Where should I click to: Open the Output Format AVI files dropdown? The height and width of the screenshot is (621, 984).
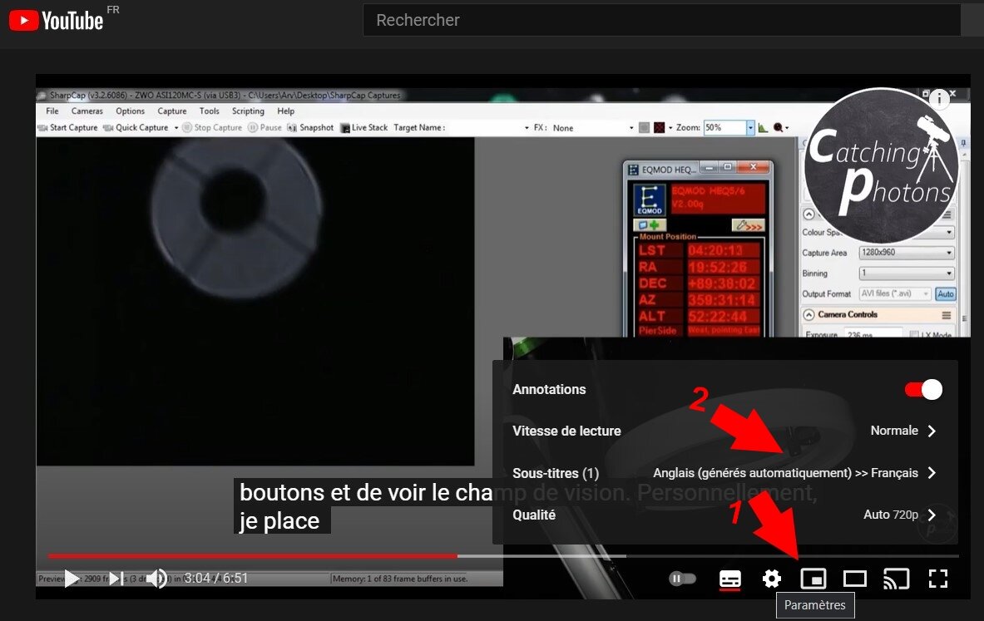click(x=895, y=293)
